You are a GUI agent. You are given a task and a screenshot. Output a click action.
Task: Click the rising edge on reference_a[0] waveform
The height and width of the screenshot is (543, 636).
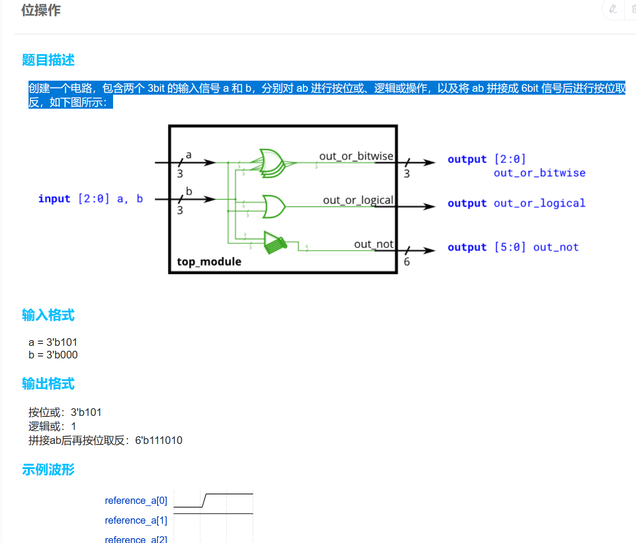pyautogui.click(x=204, y=500)
